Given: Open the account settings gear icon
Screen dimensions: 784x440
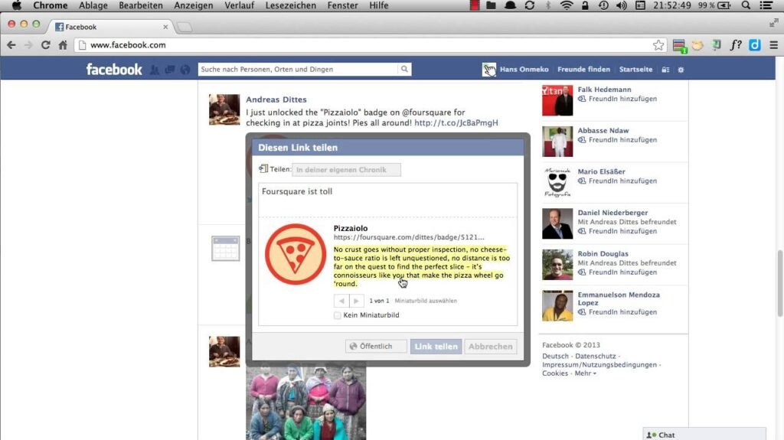Looking at the screenshot, I should tap(681, 70).
